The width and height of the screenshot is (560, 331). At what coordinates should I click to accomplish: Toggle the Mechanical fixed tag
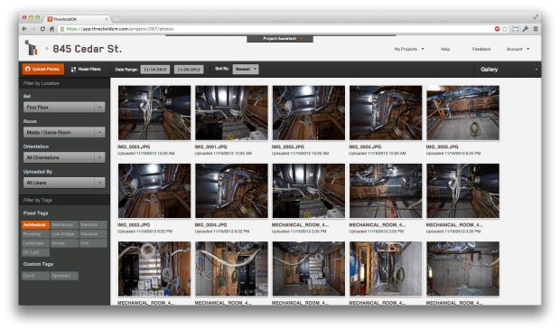(x=64, y=225)
